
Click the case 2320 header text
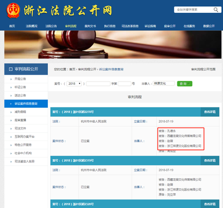[x=73, y=204]
